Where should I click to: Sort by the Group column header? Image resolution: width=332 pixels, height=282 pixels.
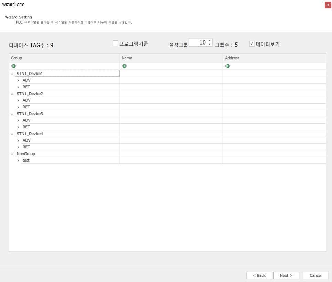tap(64, 58)
